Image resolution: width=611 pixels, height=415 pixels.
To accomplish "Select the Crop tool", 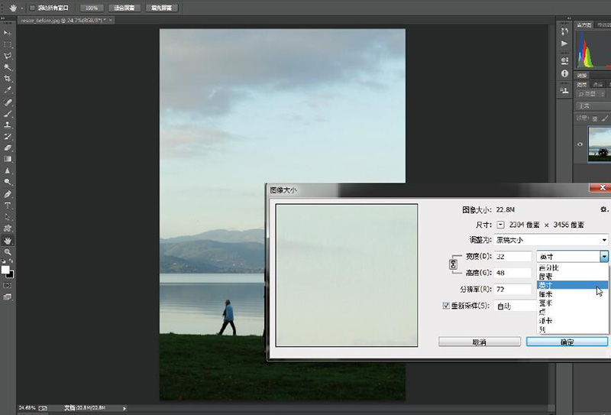I will [x=8, y=79].
